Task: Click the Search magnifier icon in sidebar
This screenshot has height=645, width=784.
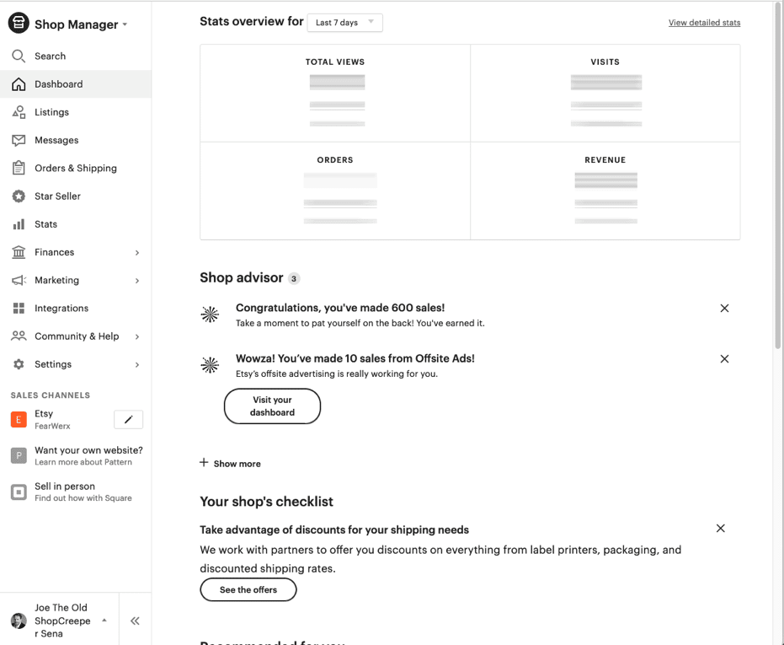Action: [x=19, y=56]
